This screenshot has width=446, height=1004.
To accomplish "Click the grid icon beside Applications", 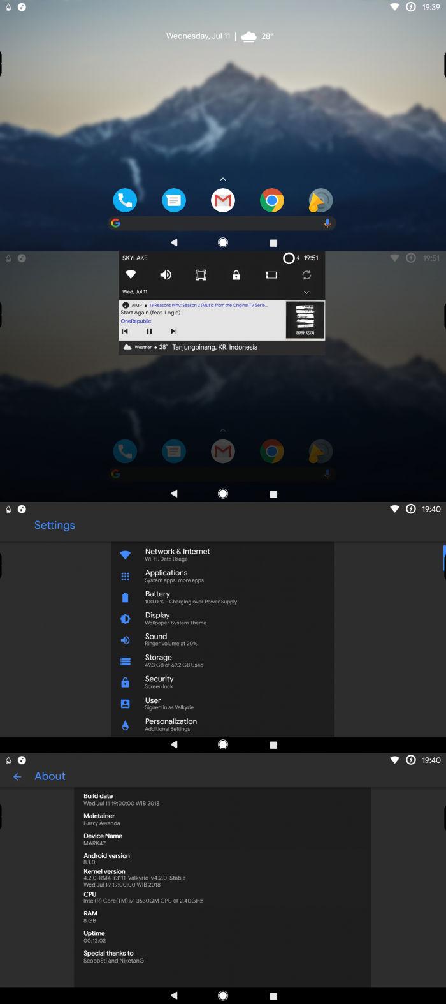I will click(x=126, y=576).
